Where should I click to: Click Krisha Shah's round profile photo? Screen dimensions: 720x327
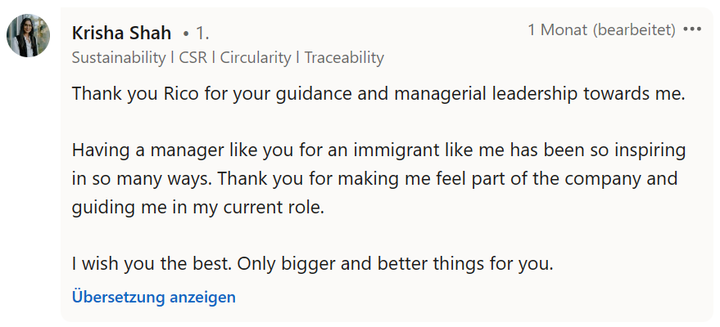tap(28, 36)
